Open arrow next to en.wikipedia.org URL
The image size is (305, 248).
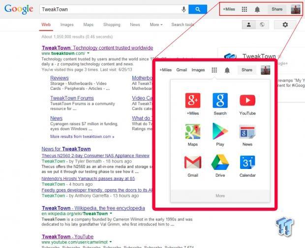coord(111,214)
